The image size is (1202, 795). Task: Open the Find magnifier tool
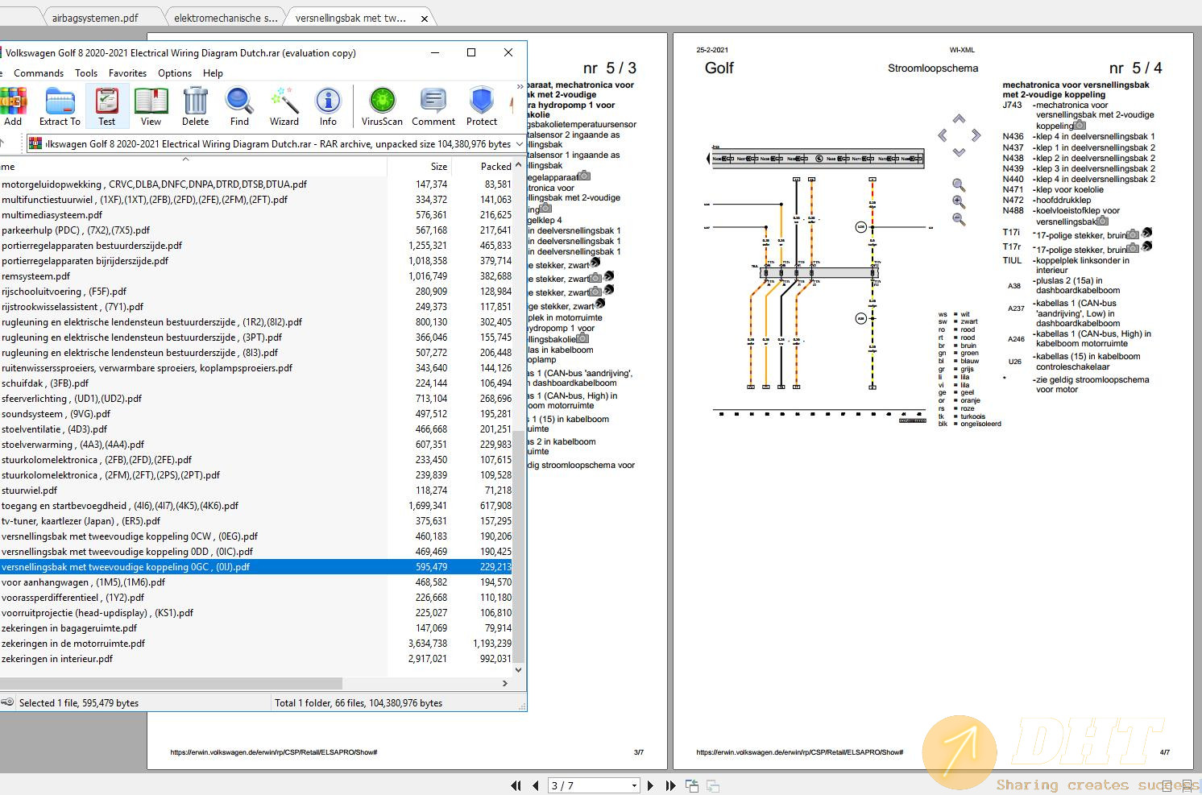point(239,106)
